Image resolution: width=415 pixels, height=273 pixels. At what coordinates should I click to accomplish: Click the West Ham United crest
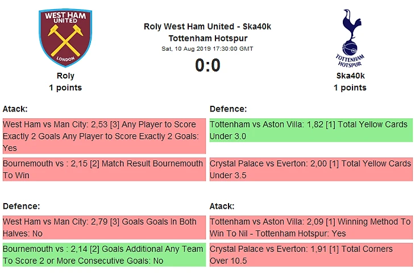tap(65, 38)
